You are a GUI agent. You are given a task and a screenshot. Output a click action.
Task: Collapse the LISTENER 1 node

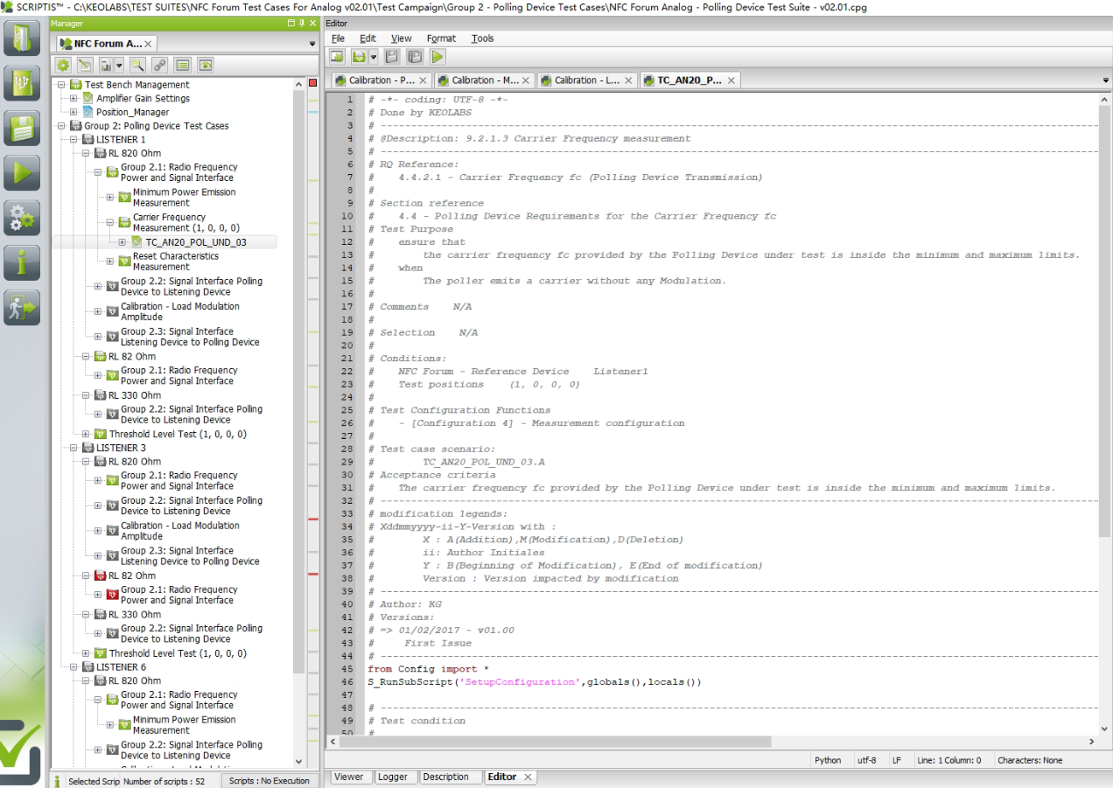[74, 140]
